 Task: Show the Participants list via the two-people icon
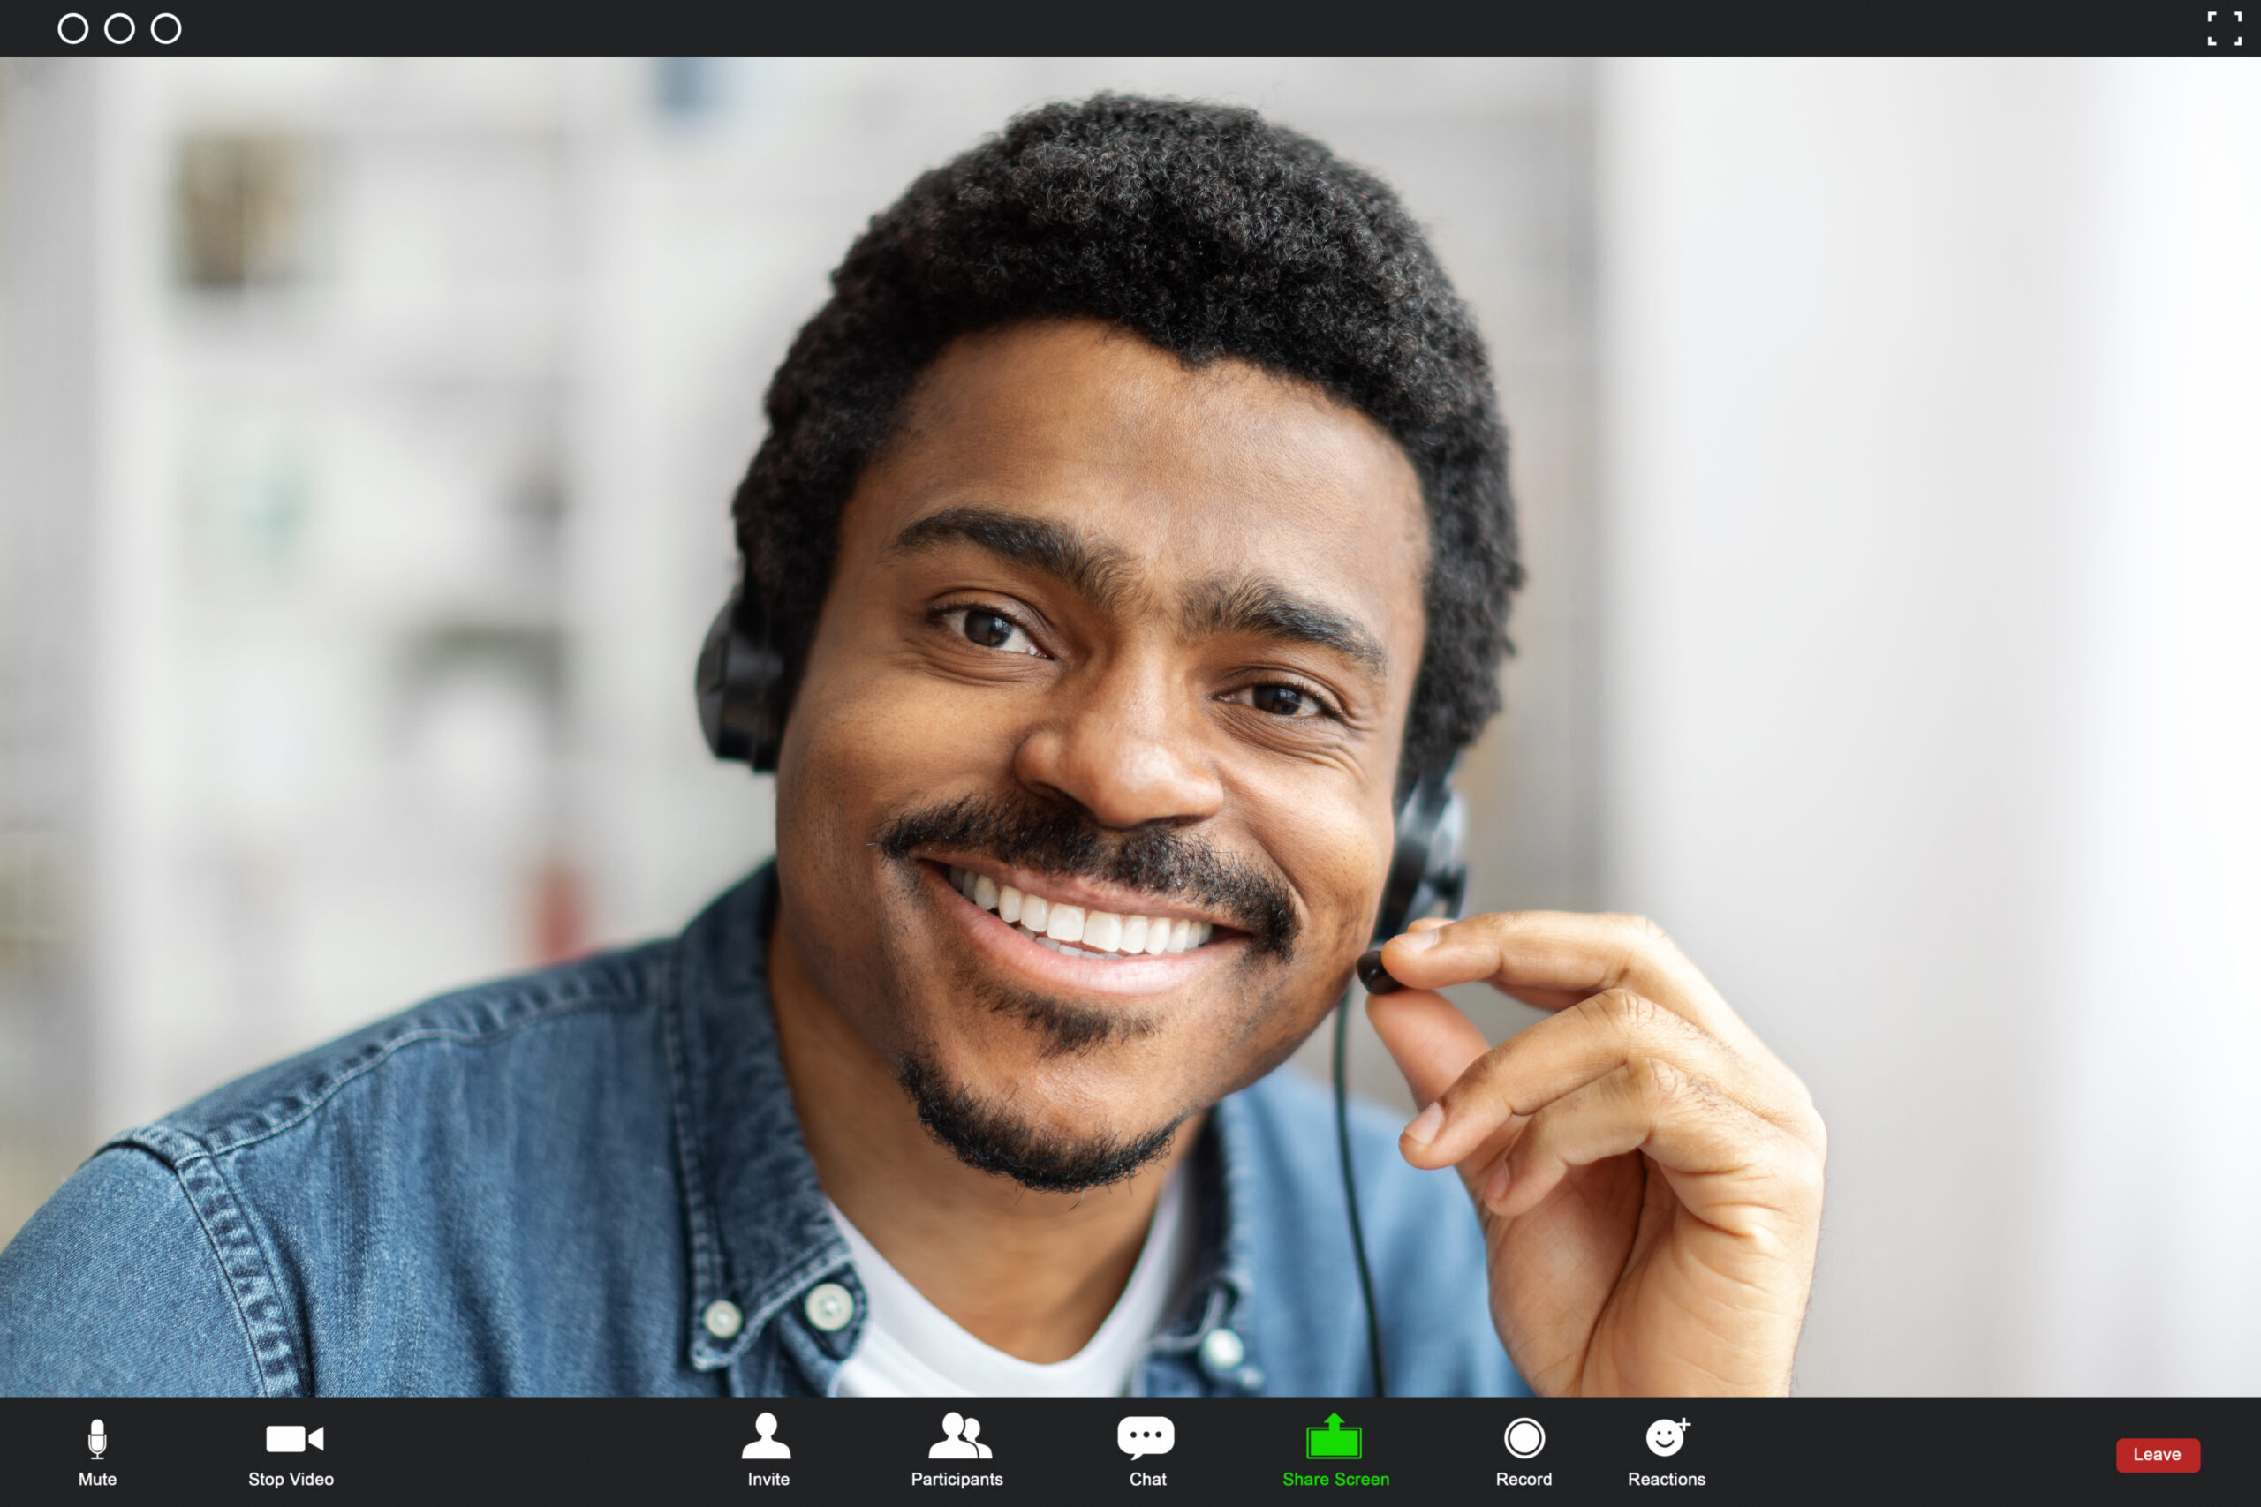958,1435
